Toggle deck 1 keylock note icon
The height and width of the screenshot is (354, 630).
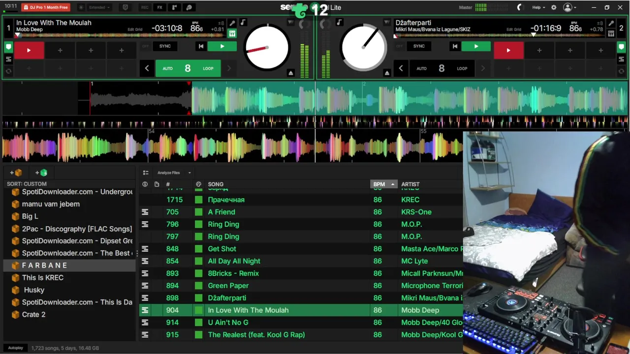243,23
